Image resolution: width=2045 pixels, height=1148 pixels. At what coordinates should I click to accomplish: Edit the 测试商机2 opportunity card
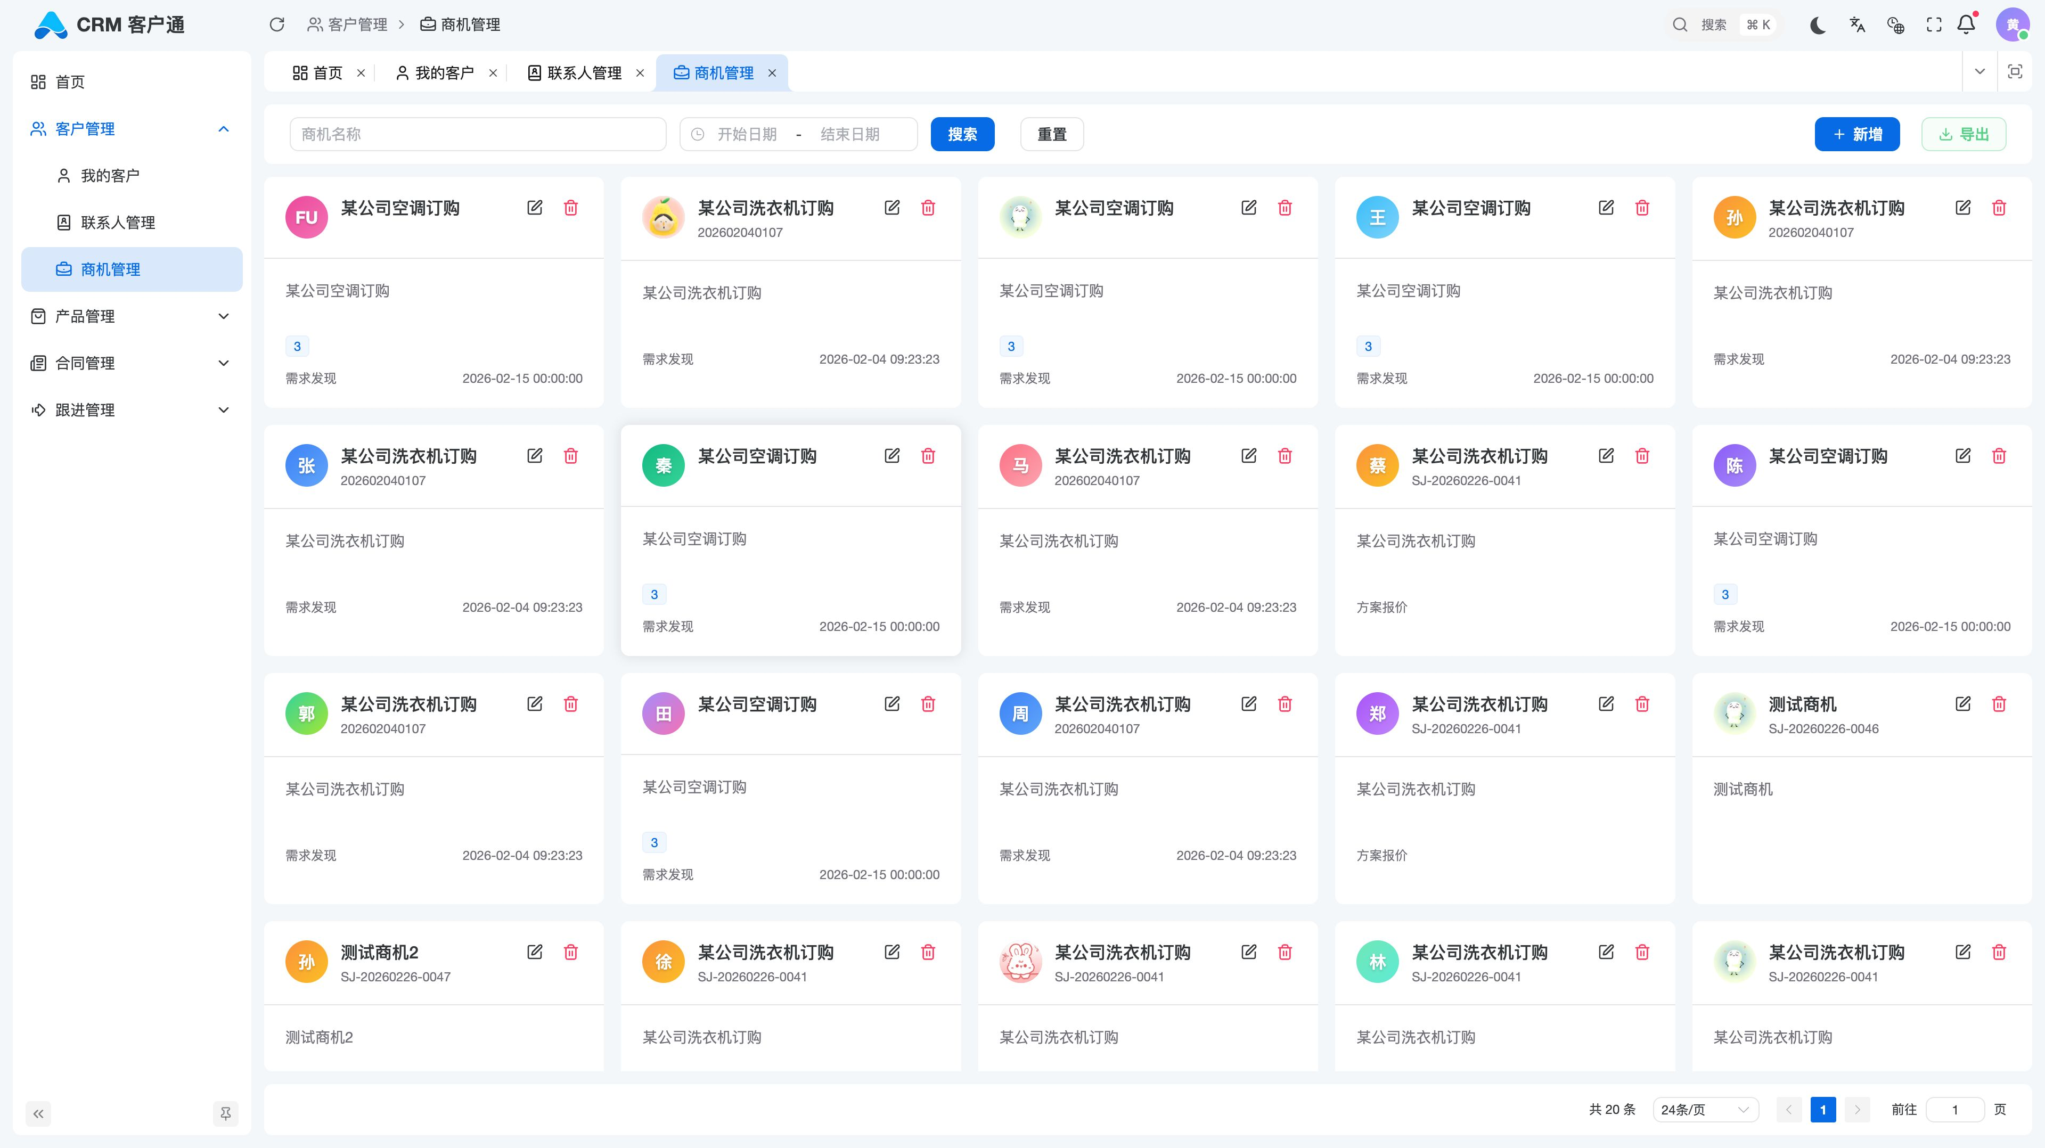pyautogui.click(x=535, y=952)
